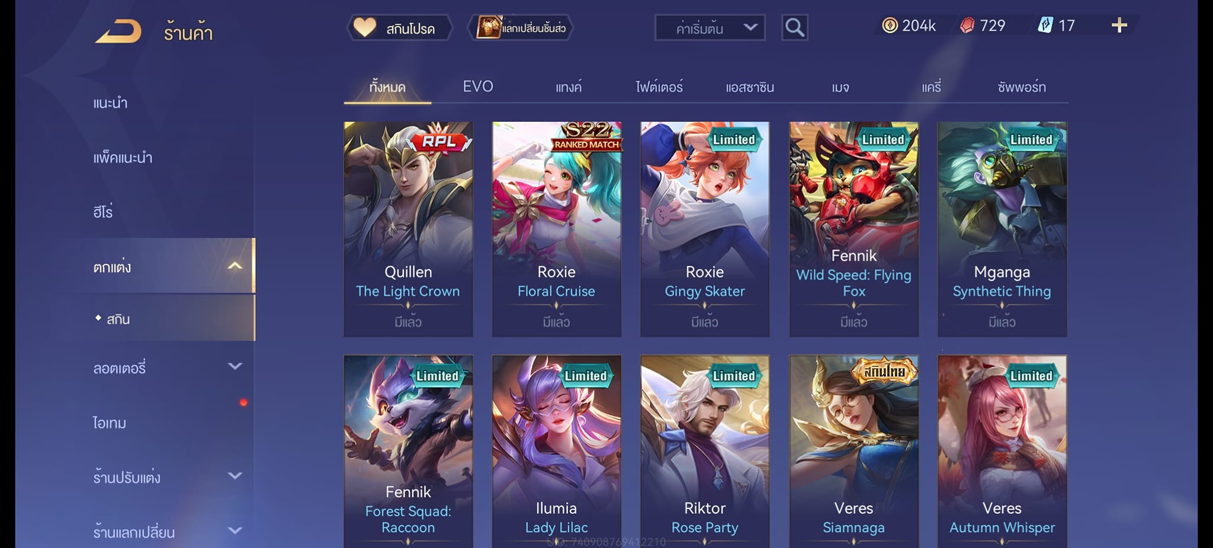Open แนะนำ in the sidebar
The width and height of the screenshot is (1213, 548).
(110, 103)
